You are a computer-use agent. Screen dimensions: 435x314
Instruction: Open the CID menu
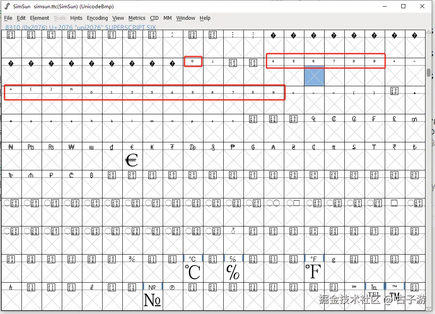[x=154, y=18]
